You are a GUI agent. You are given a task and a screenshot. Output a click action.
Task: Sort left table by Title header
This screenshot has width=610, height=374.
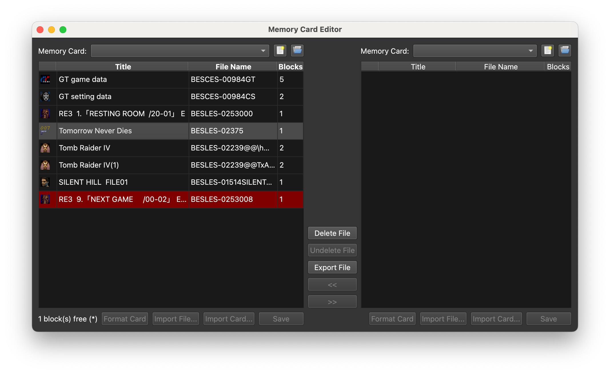coord(123,67)
